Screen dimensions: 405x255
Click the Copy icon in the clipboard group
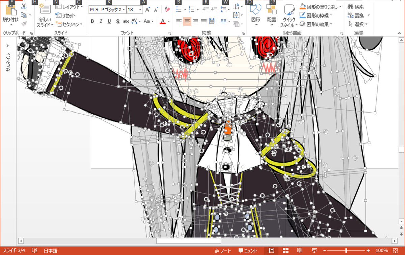coord(23,15)
